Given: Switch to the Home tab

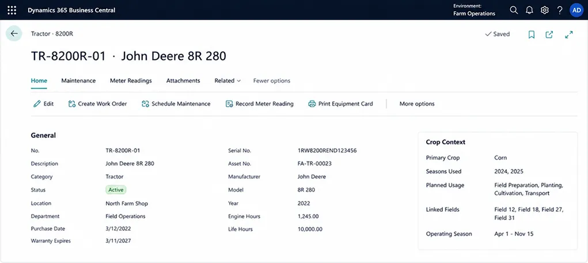Looking at the screenshot, I should [39, 80].
